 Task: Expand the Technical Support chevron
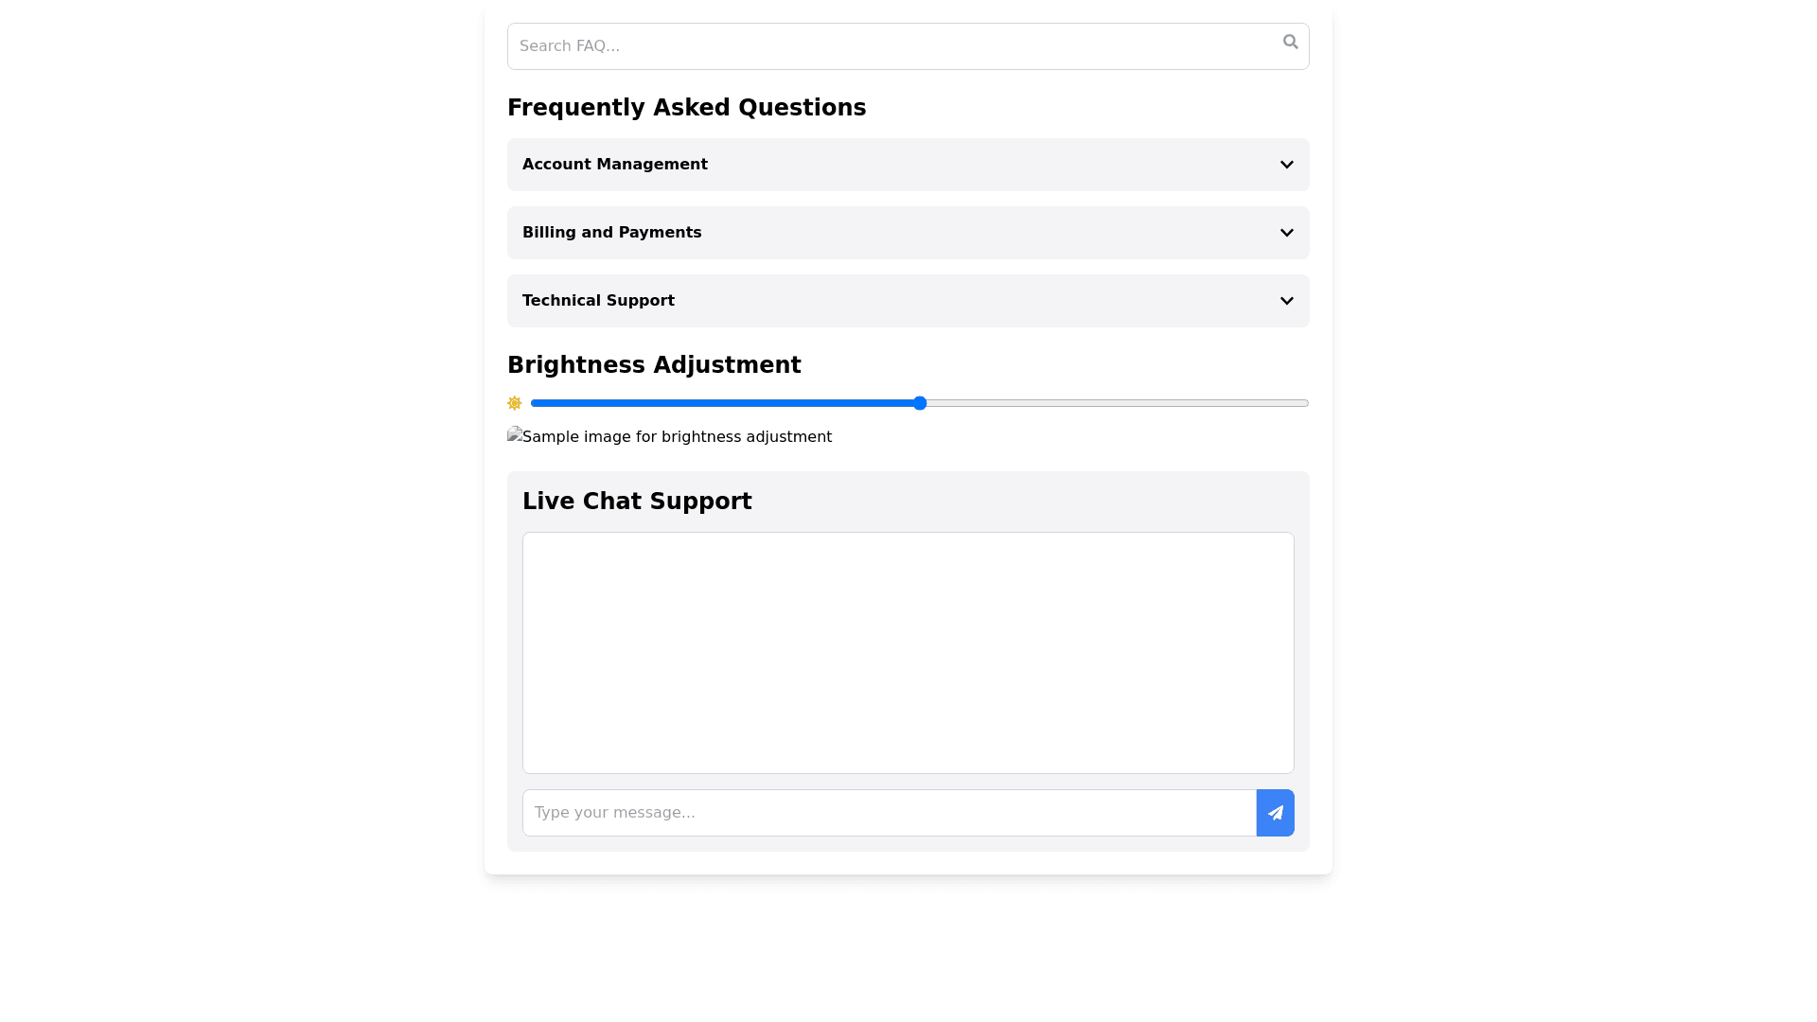(1286, 301)
